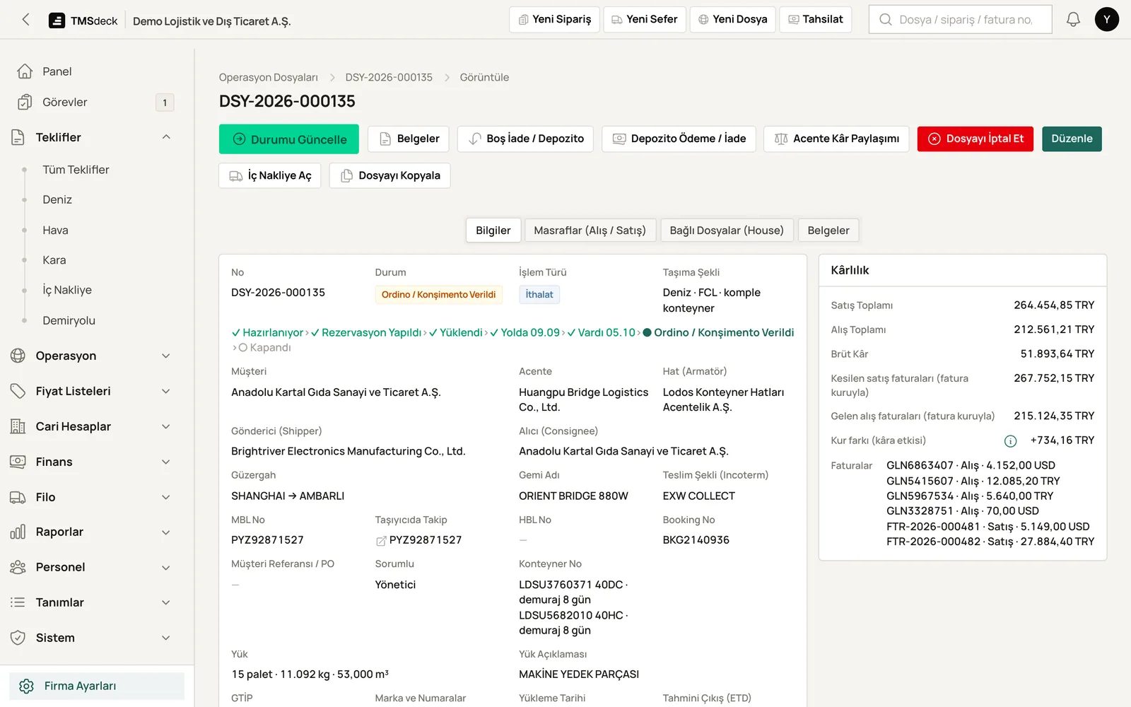
Task: Switch to the Bilgiler tab
Action: pos(493,230)
